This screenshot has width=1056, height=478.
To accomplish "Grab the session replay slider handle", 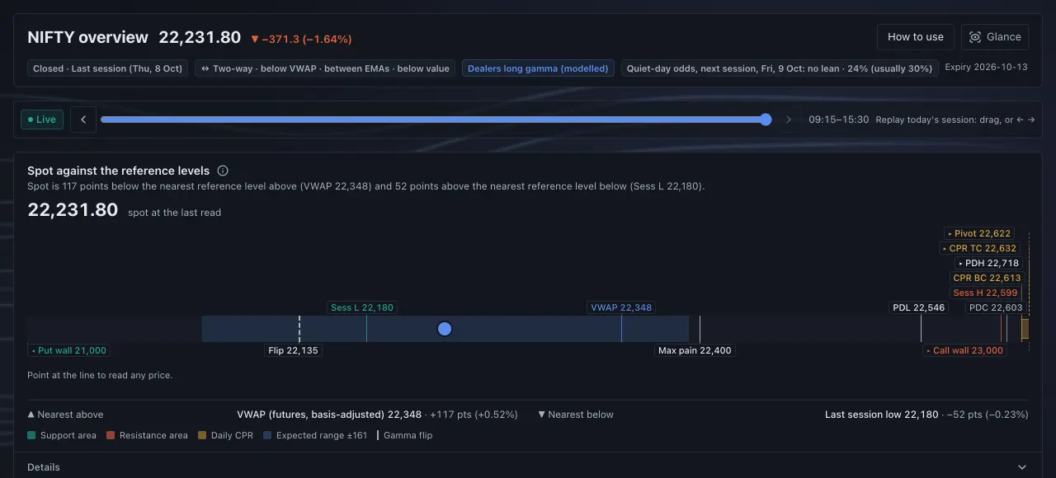I will (x=766, y=119).
